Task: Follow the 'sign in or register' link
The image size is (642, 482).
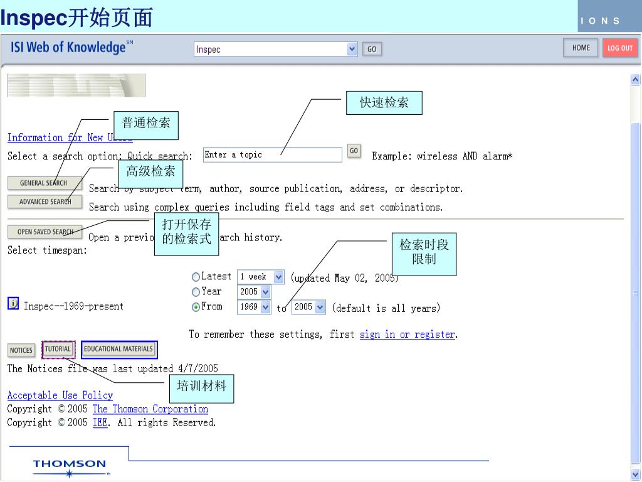Action: (x=408, y=335)
